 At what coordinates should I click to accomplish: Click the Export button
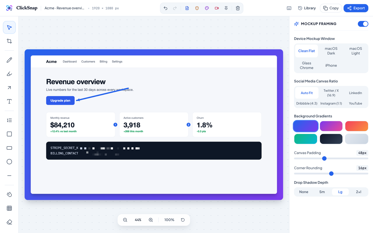(x=356, y=8)
